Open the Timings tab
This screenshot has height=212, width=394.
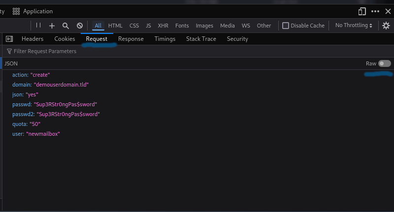(165, 39)
